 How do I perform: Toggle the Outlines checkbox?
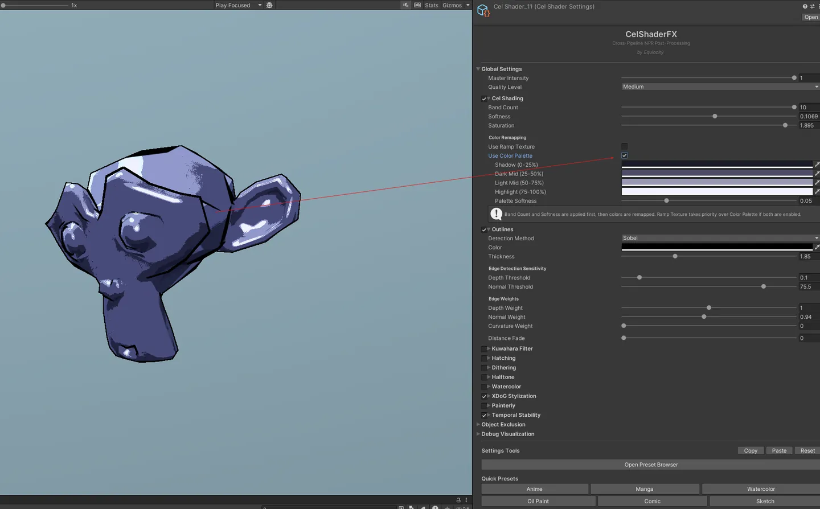coord(484,229)
